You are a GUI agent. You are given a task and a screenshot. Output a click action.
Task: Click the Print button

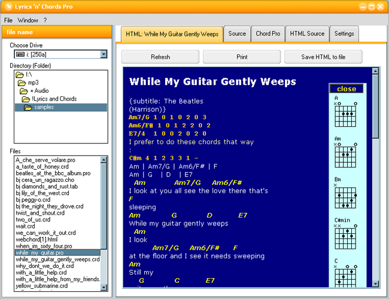tap(242, 57)
